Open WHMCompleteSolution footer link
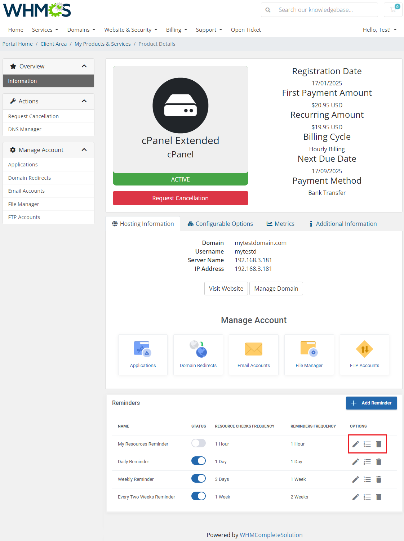Image resolution: width=404 pixels, height=541 pixels. pyautogui.click(x=271, y=535)
